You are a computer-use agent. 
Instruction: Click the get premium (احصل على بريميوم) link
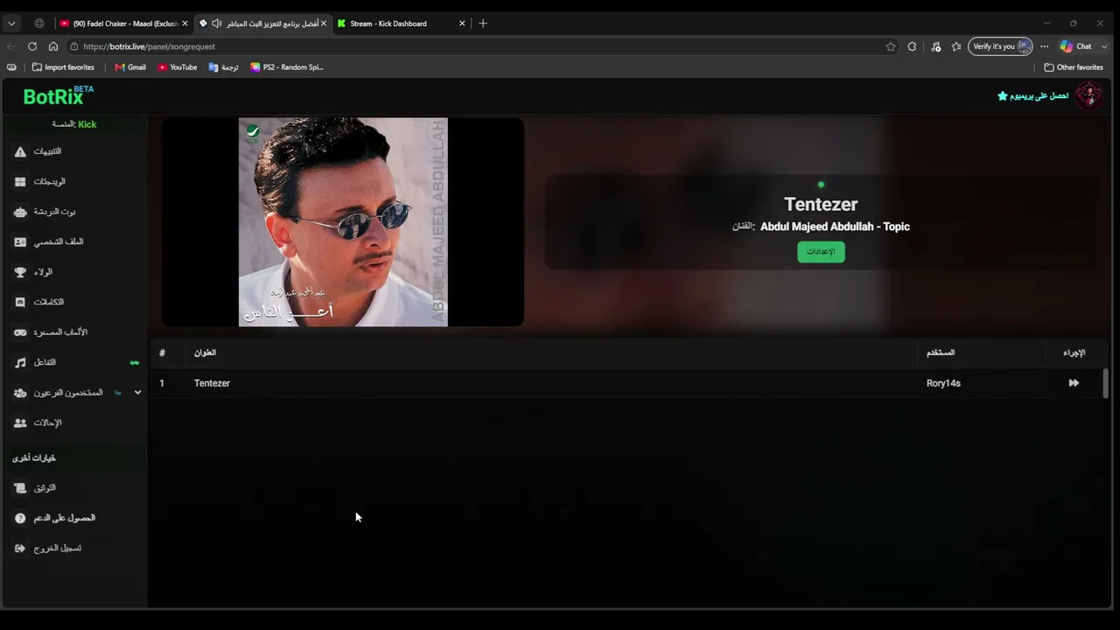point(1039,95)
